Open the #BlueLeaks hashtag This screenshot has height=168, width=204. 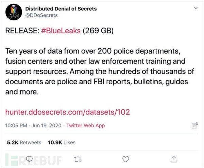(x=61, y=31)
